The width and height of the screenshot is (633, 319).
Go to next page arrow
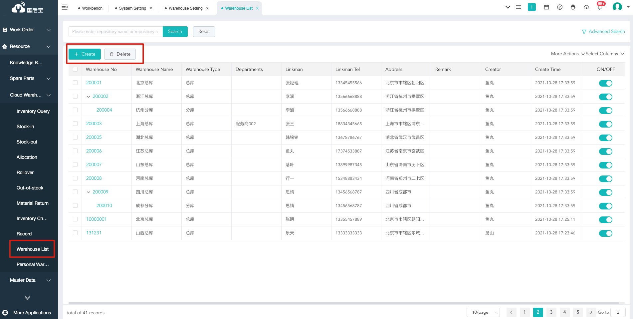pyautogui.click(x=591, y=312)
